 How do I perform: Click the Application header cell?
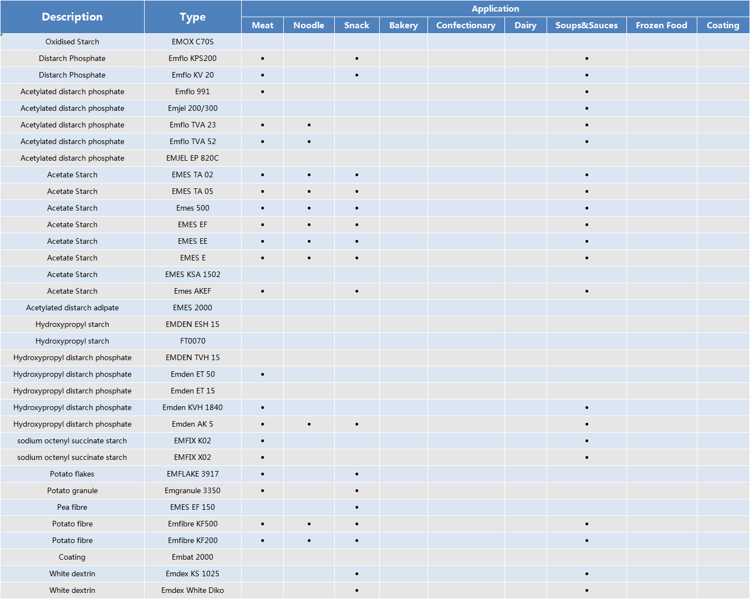tap(495, 8)
